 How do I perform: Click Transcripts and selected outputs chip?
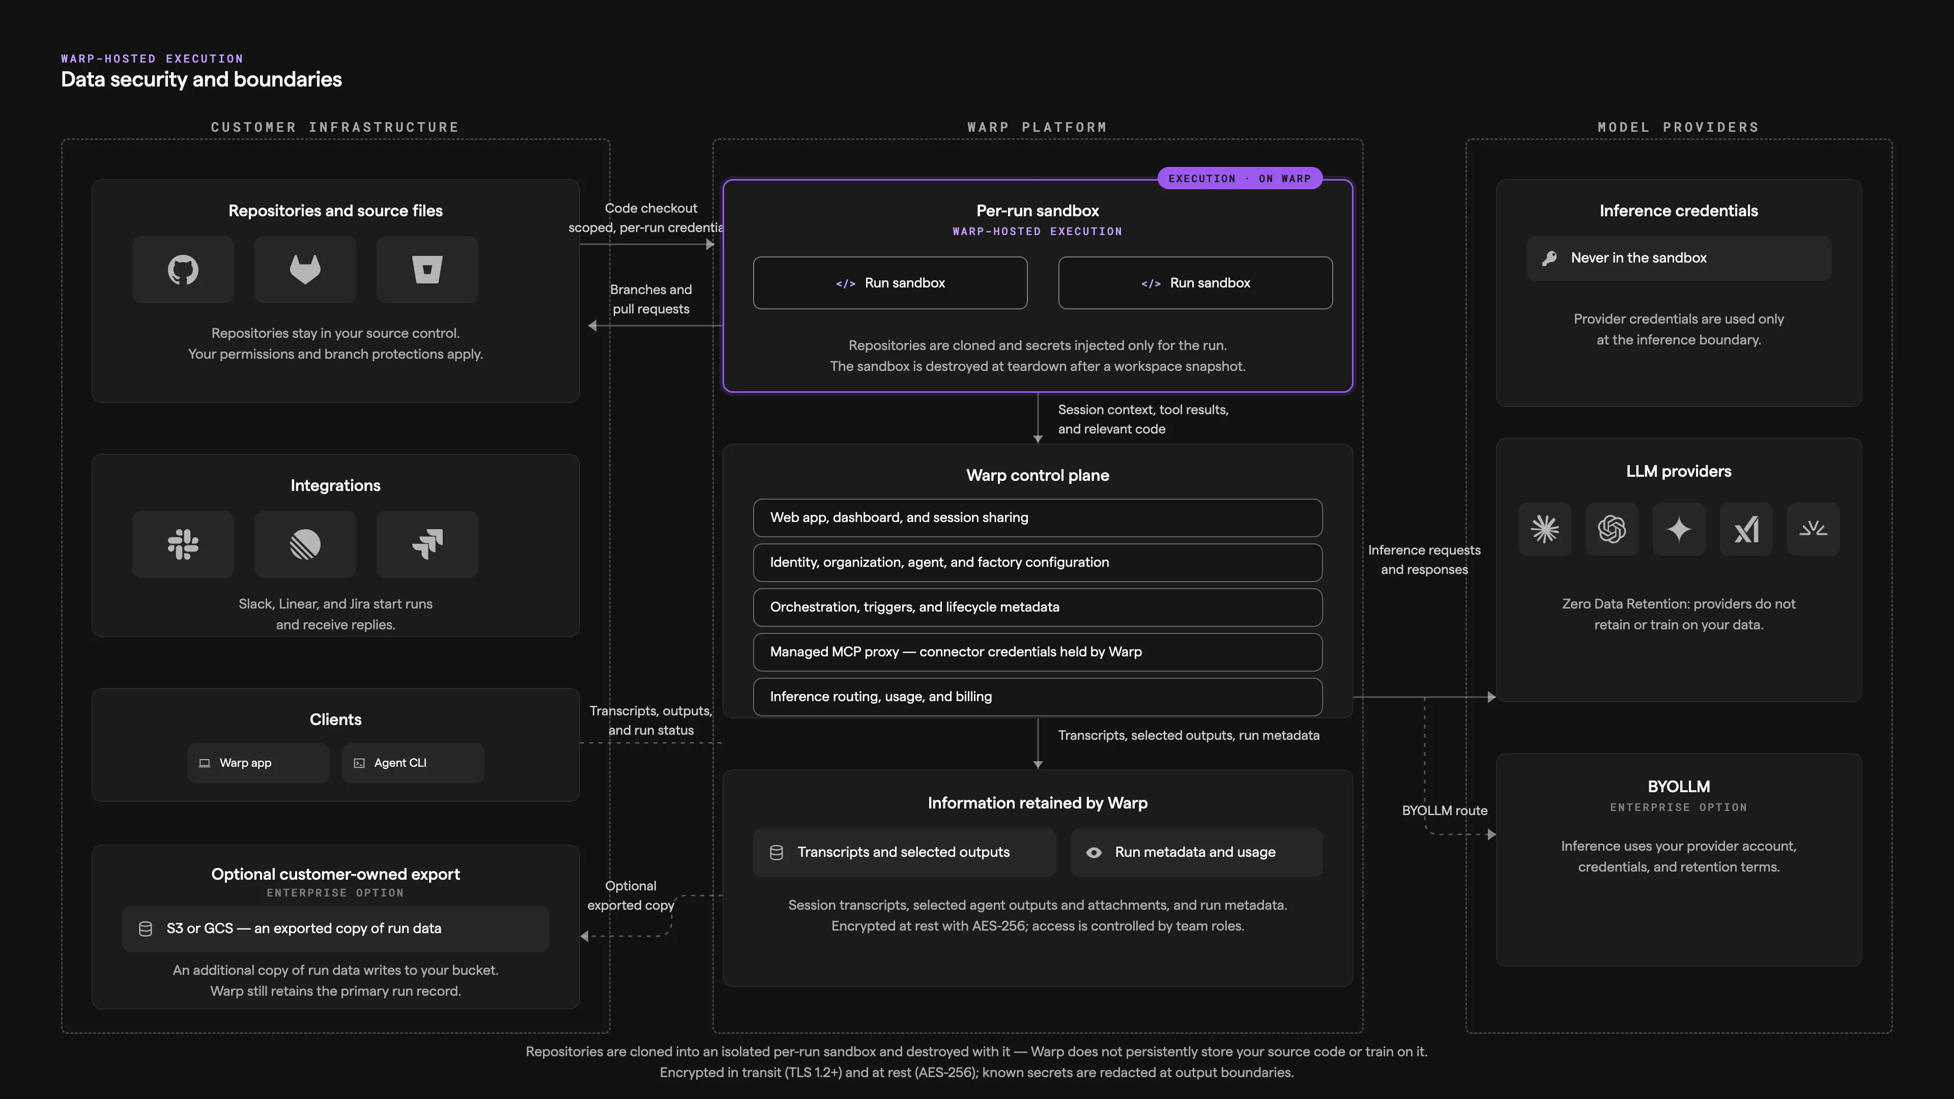click(904, 853)
